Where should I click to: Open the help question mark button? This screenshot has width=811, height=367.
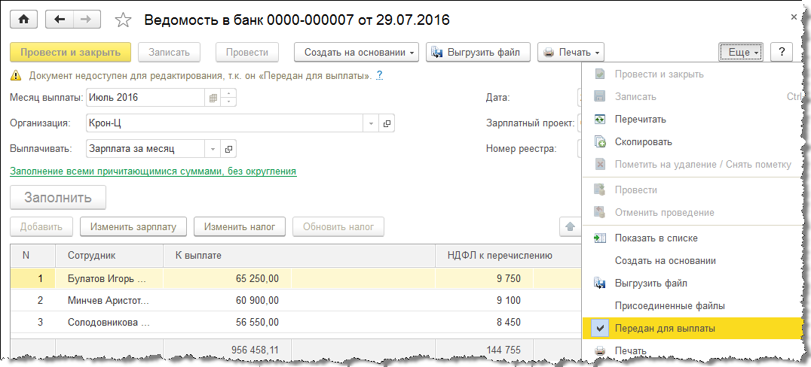click(x=782, y=52)
